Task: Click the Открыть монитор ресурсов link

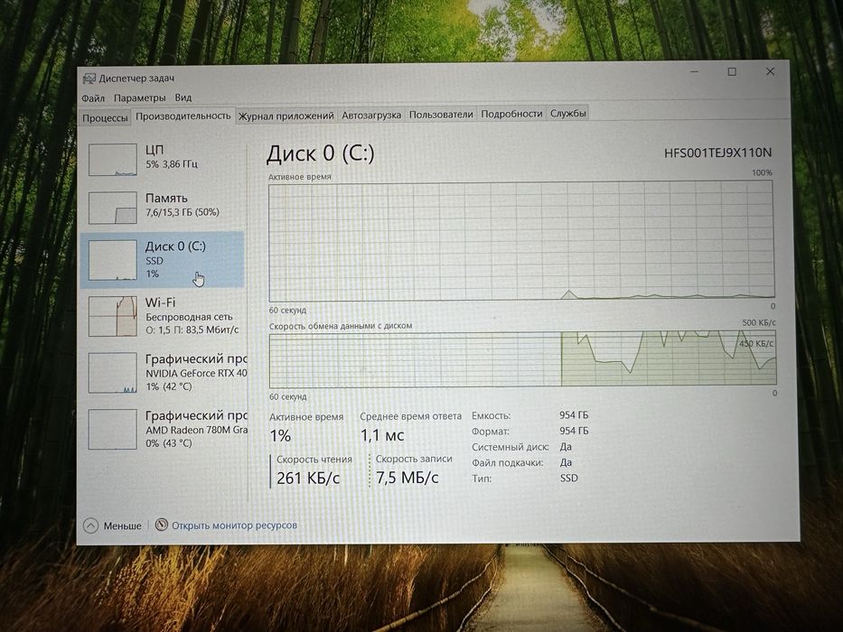Action: coord(234,525)
